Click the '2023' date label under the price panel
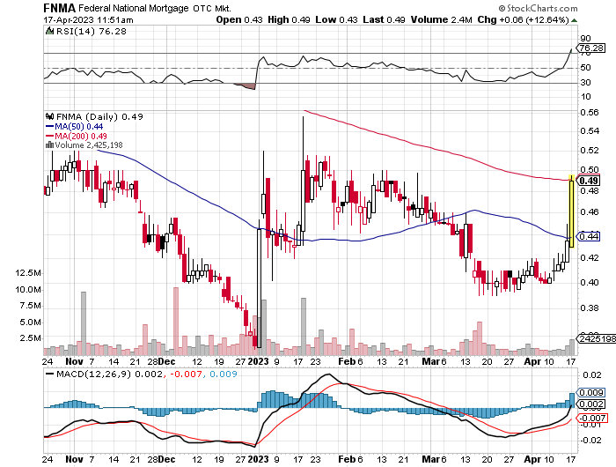Viewport: 616px width, 467px height. 258,361
